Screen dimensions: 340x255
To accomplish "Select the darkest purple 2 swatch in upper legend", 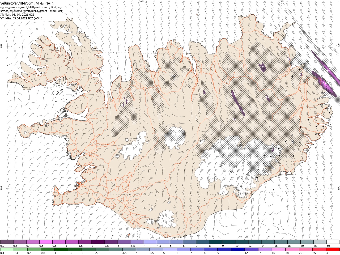I will point(98,242).
